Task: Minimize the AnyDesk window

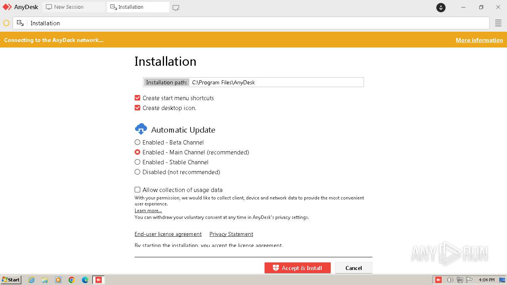Action: tap(463, 7)
